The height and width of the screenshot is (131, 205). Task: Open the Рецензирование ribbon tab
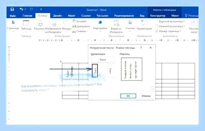coord(124,16)
